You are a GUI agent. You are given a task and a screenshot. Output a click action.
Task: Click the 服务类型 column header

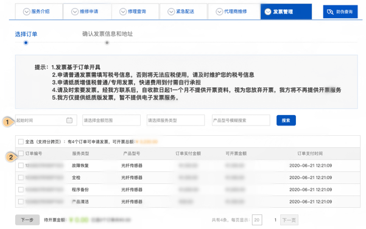80,153
